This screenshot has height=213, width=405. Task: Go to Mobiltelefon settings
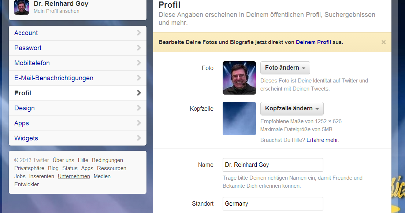[78, 63]
